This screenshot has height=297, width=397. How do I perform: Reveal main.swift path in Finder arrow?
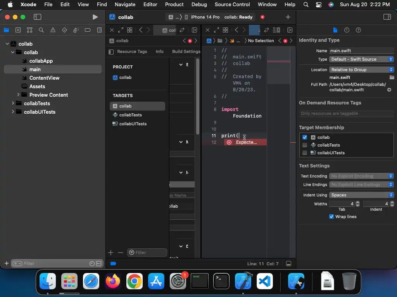click(x=389, y=90)
